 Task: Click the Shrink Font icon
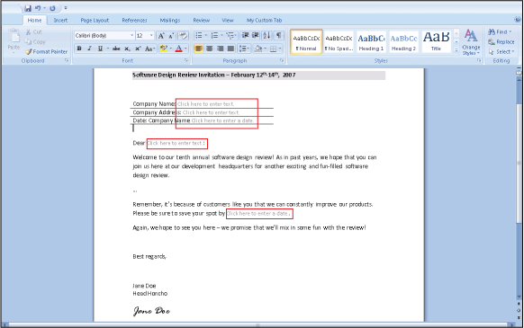pos(171,35)
